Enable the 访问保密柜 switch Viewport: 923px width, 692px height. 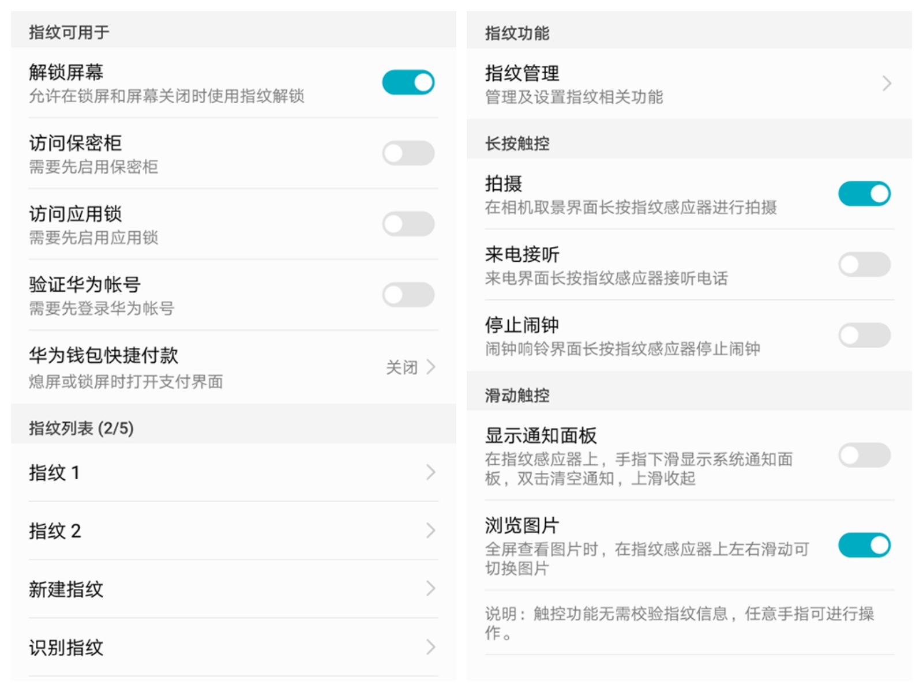pyautogui.click(x=408, y=153)
